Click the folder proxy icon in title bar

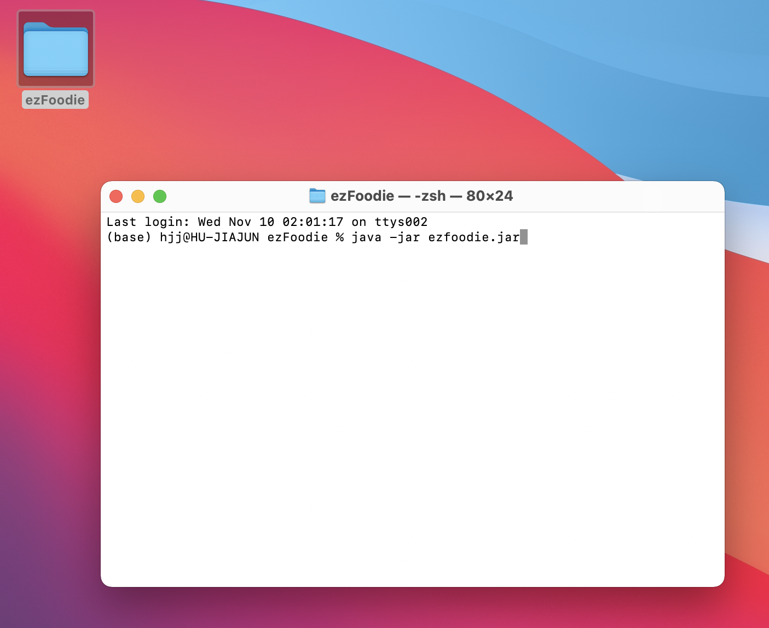click(317, 196)
